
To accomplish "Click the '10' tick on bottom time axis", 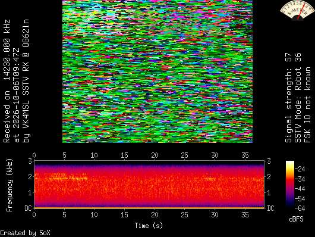I will coord(94,214).
